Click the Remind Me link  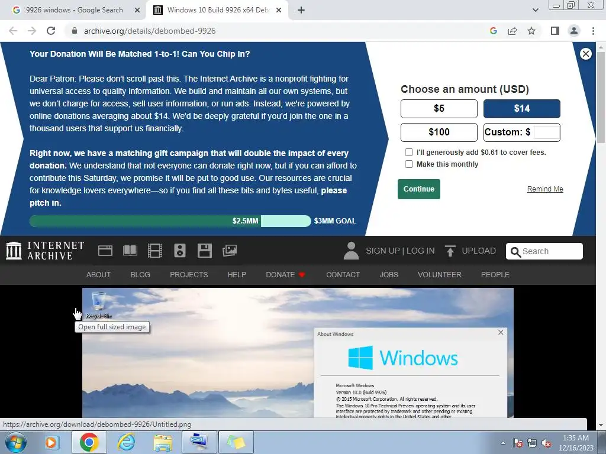[x=545, y=189]
